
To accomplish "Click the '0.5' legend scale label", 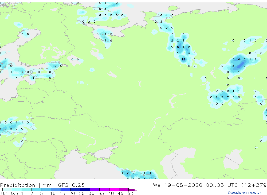I will 14,193.
